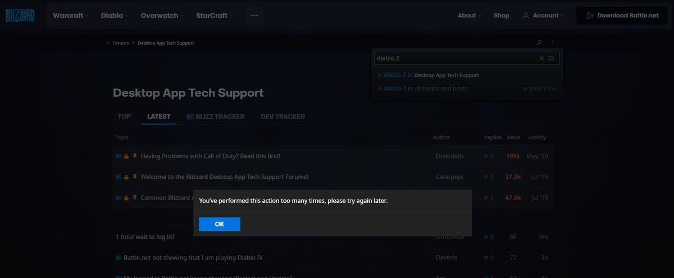Sort topics by Views column
This screenshot has height=278, width=674.
513,137
